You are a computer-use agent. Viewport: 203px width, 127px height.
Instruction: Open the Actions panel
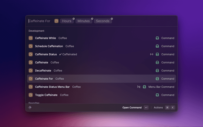(x=158, y=108)
